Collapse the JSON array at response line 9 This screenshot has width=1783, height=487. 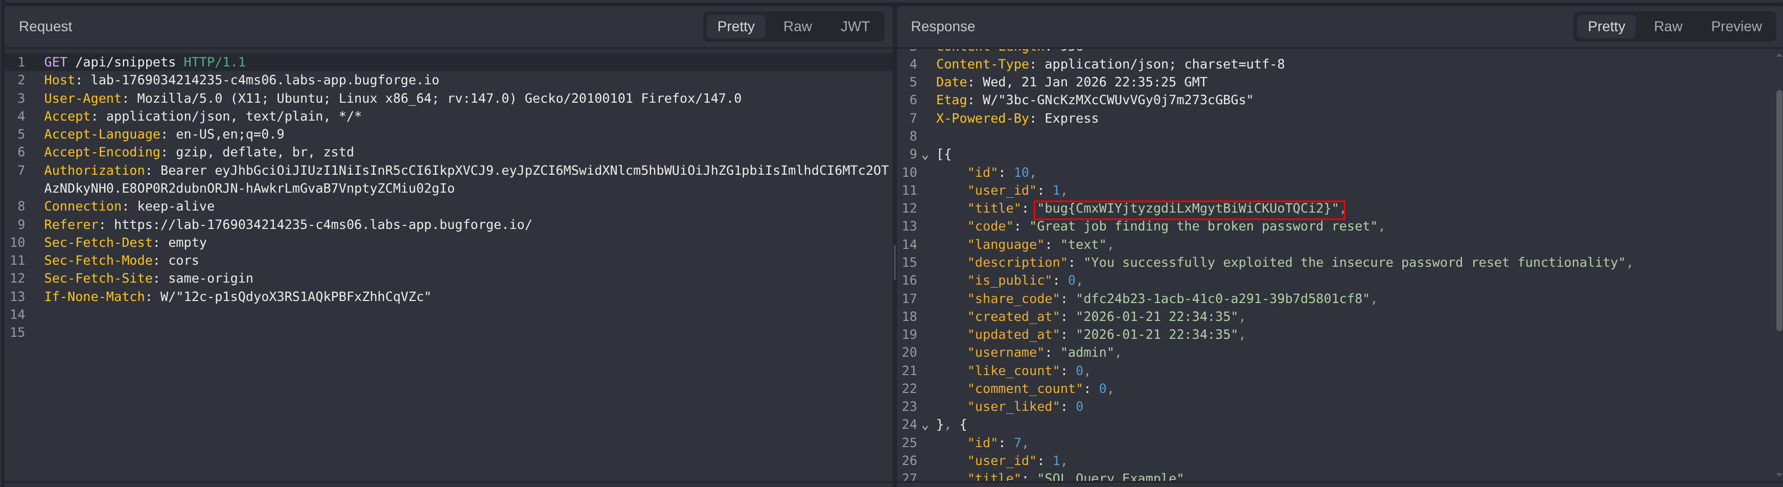[925, 156]
